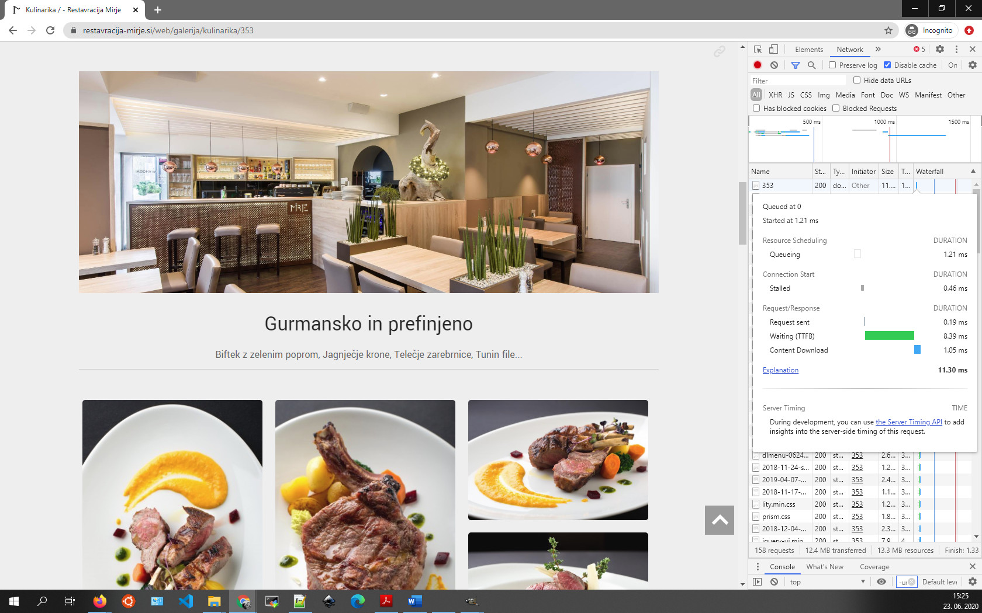The height and width of the screenshot is (613, 982).
Task: Bookmark this page with the star
Action: pos(888,30)
